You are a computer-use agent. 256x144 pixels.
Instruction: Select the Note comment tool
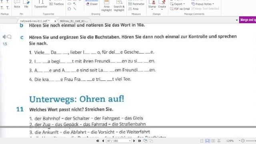(17, 4)
